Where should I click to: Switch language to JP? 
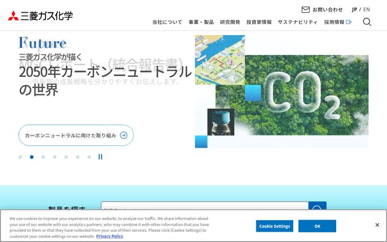click(x=354, y=10)
